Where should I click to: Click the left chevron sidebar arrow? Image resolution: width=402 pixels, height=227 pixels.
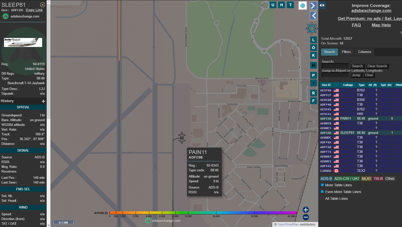point(313,16)
